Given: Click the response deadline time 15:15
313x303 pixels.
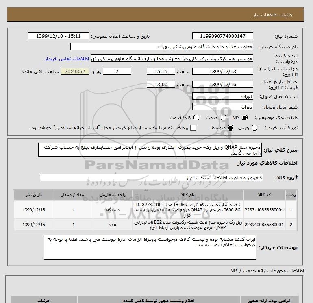Looking at the screenshot, I should [x=161, y=72].
